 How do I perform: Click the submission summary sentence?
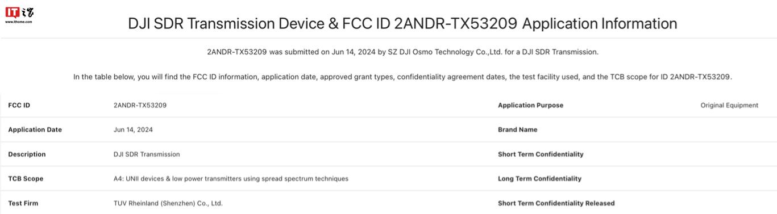point(402,52)
